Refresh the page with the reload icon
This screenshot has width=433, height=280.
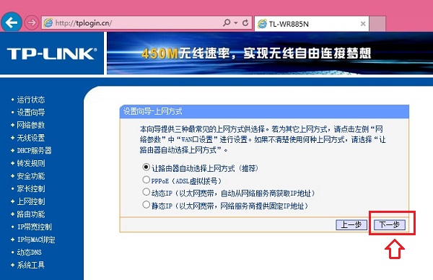pyautogui.click(x=245, y=23)
